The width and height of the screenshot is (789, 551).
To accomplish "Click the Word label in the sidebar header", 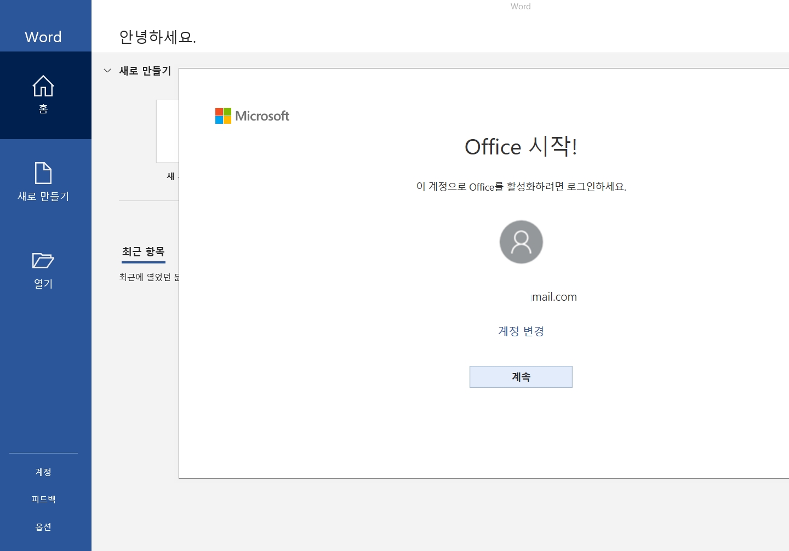I will pos(43,37).
